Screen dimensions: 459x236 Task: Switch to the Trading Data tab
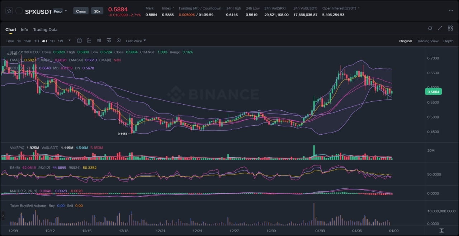tap(45, 30)
